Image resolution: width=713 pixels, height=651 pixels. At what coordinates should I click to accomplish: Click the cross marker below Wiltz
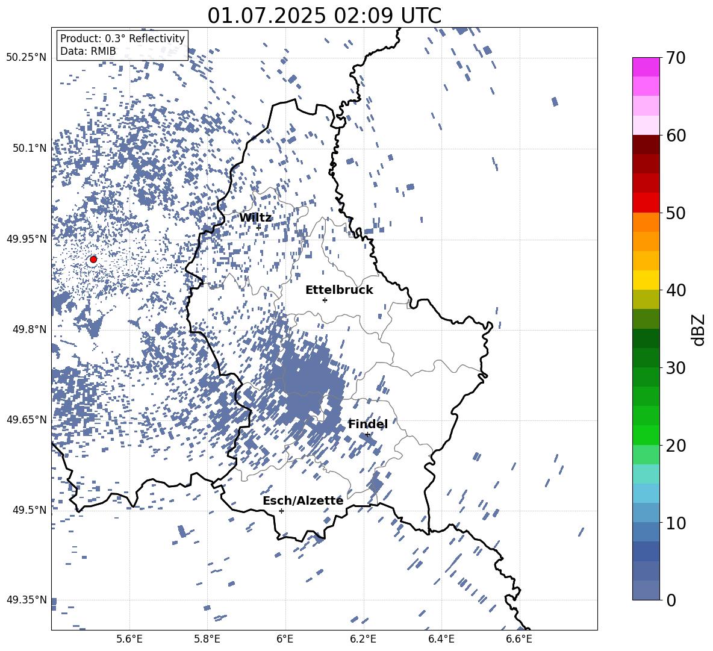[259, 228]
